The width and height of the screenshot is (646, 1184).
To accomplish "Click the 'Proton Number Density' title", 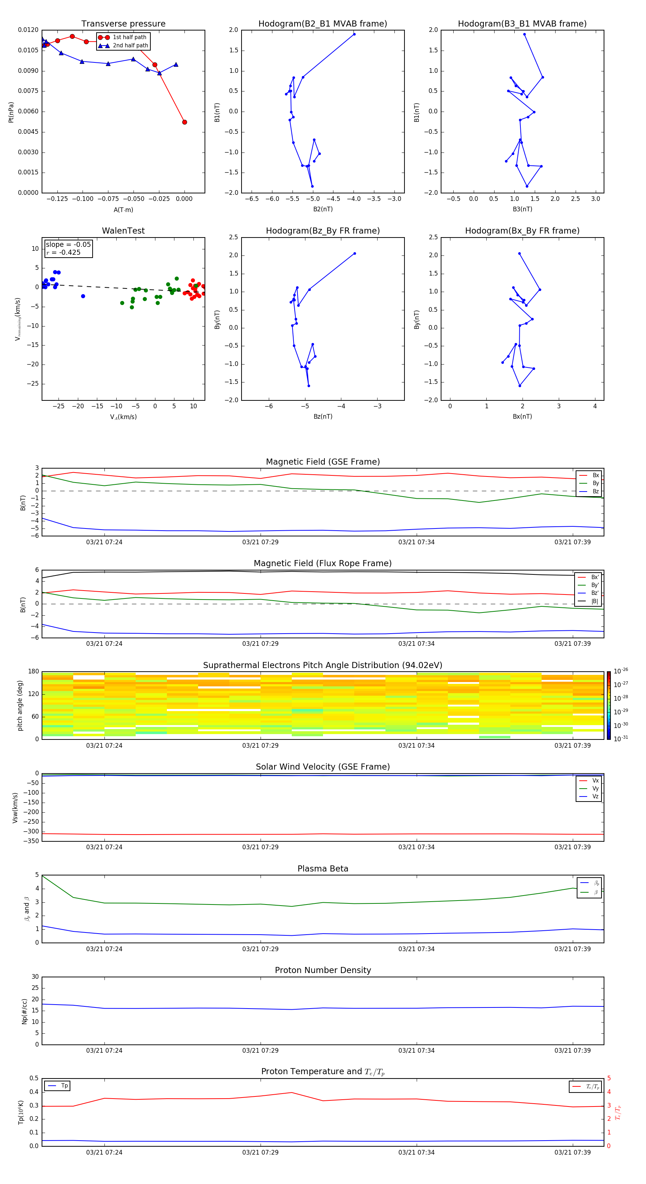I will pyautogui.click(x=323, y=970).
